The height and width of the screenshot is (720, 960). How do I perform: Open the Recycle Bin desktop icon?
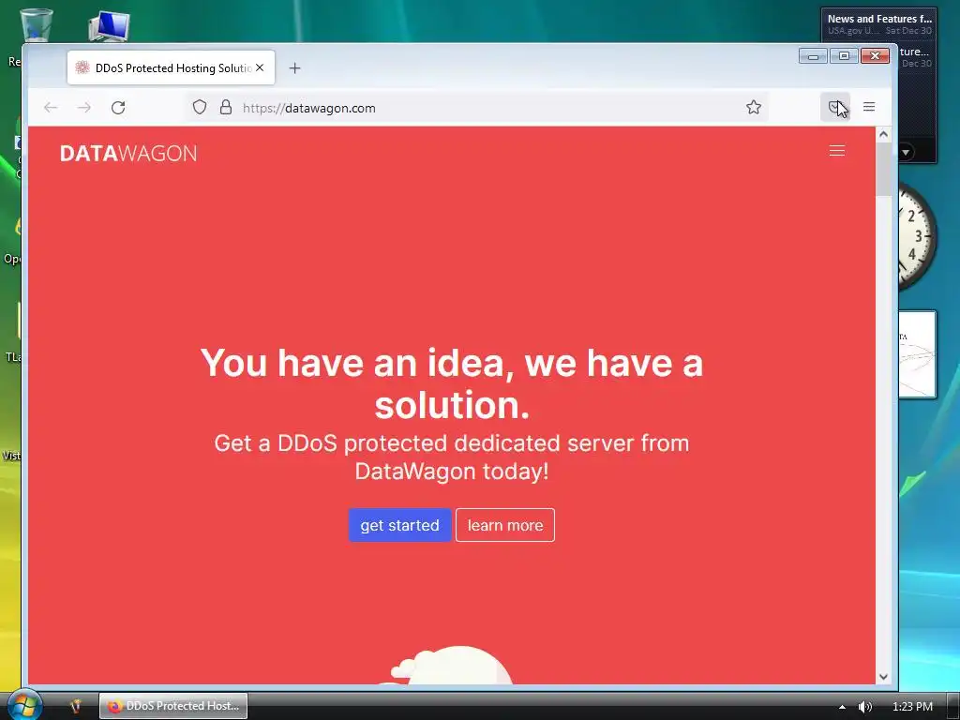click(37, 25)
